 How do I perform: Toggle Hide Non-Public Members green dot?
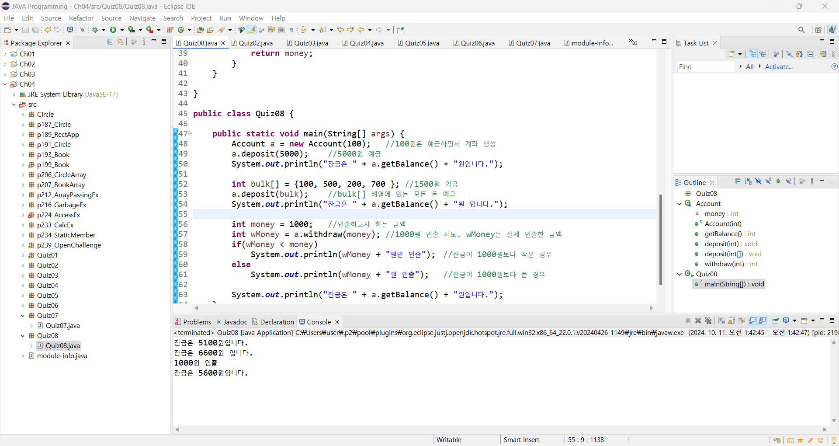778,181
